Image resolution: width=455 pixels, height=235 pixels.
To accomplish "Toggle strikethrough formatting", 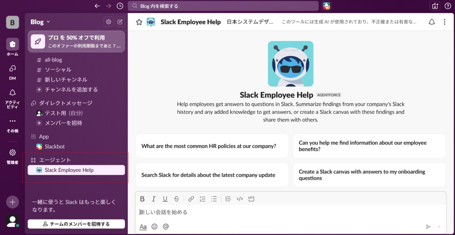I will pos(176,199).
